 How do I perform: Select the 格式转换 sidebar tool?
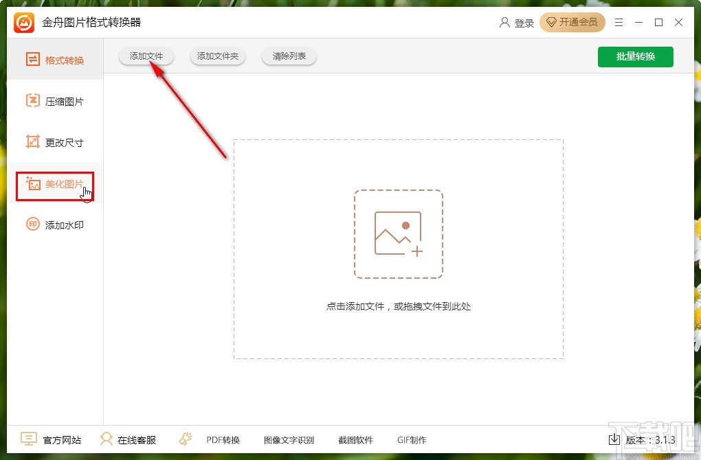54,60
